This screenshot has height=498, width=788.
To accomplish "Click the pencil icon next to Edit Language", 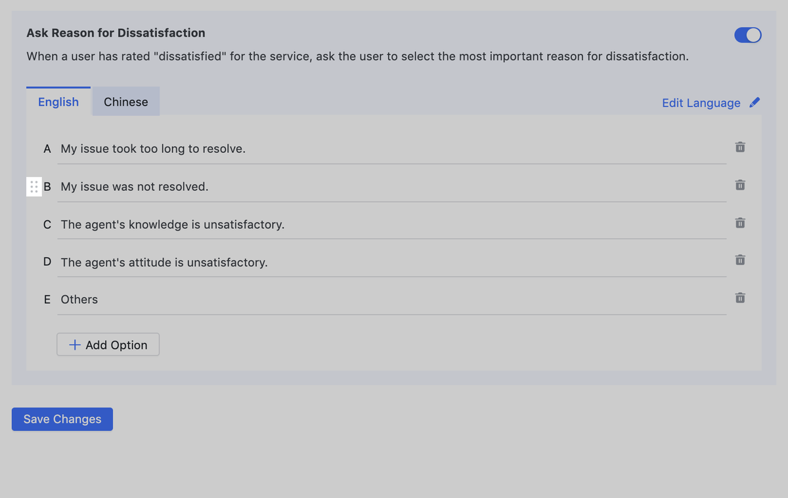I will [x=755, y=102].
